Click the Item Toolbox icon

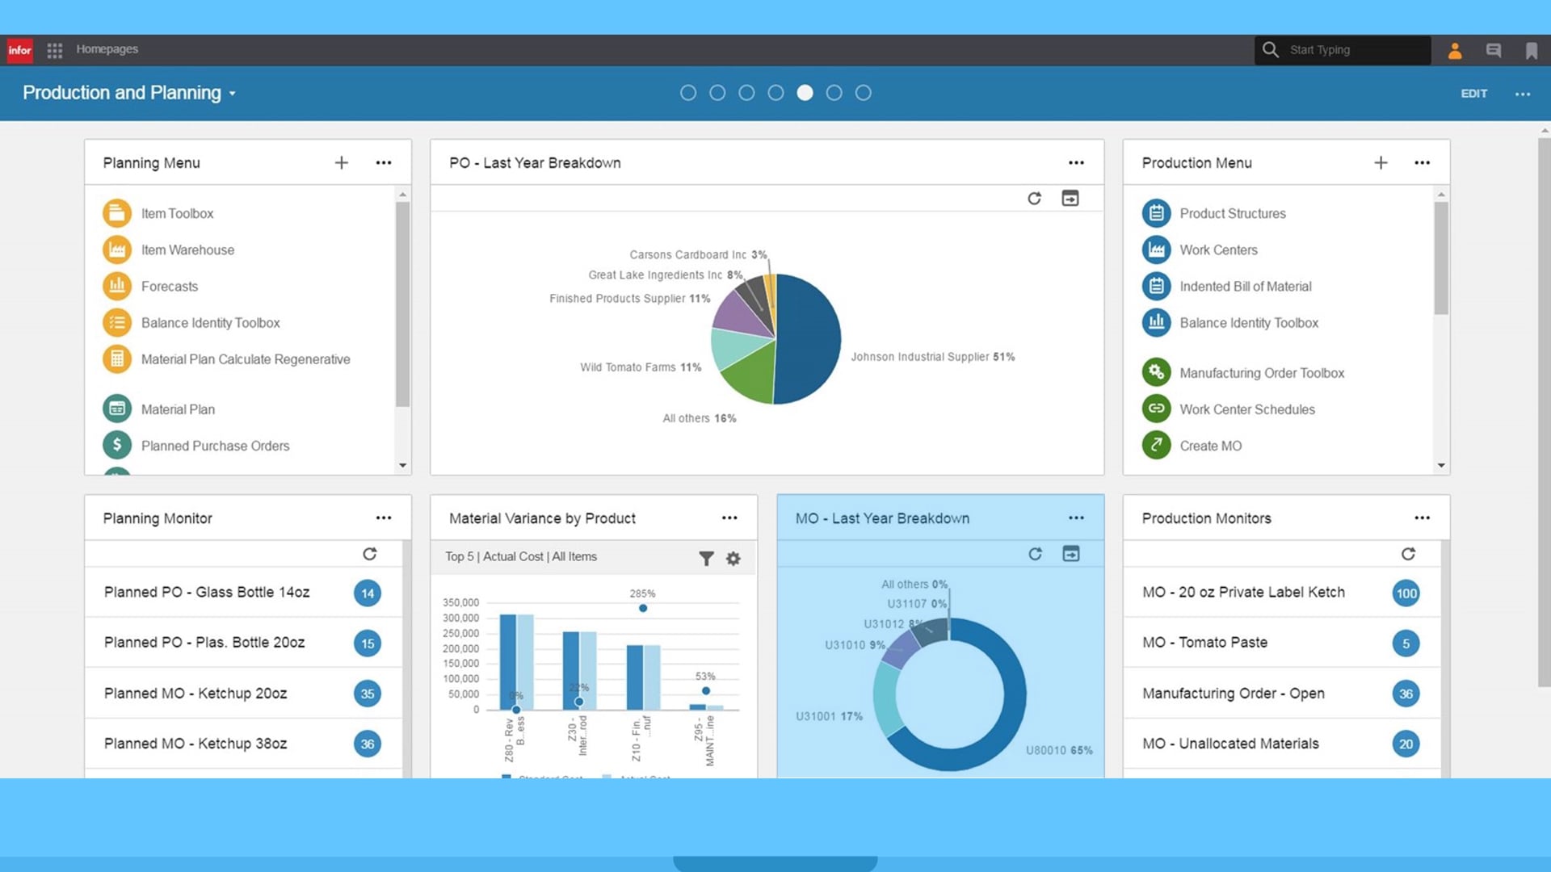tap(117, 213)
